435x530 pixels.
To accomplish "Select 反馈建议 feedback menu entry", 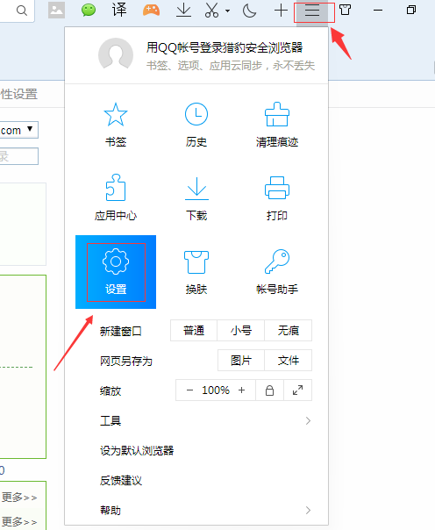I will pyautogui.click(x=121, y=480).
